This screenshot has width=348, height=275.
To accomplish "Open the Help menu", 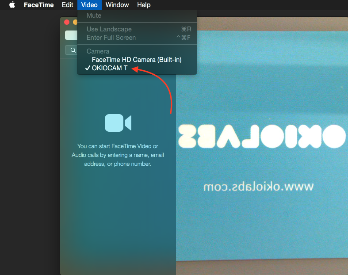I will pyautogui.click(x=144, y=5).
